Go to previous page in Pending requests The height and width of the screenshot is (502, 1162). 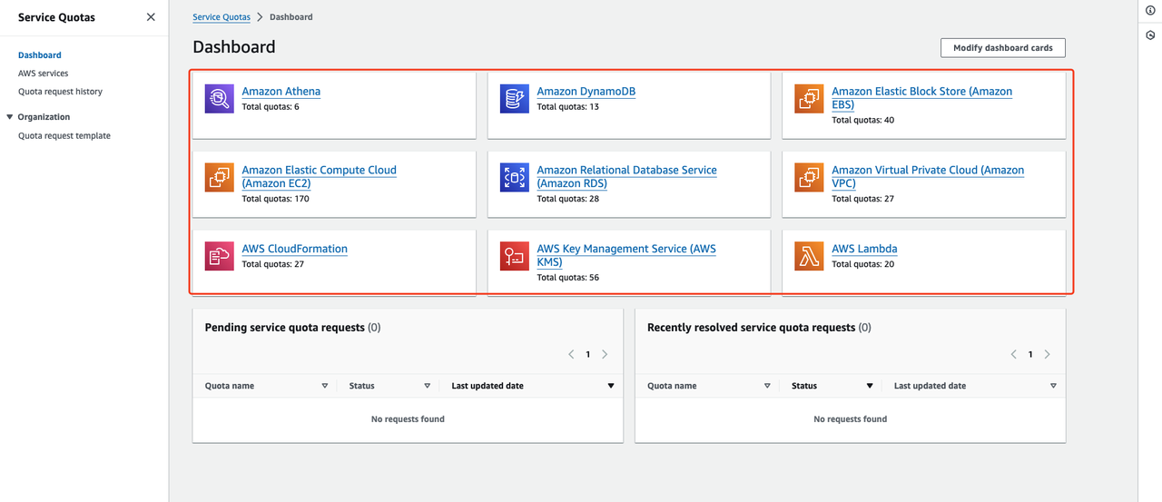point(571,354)
